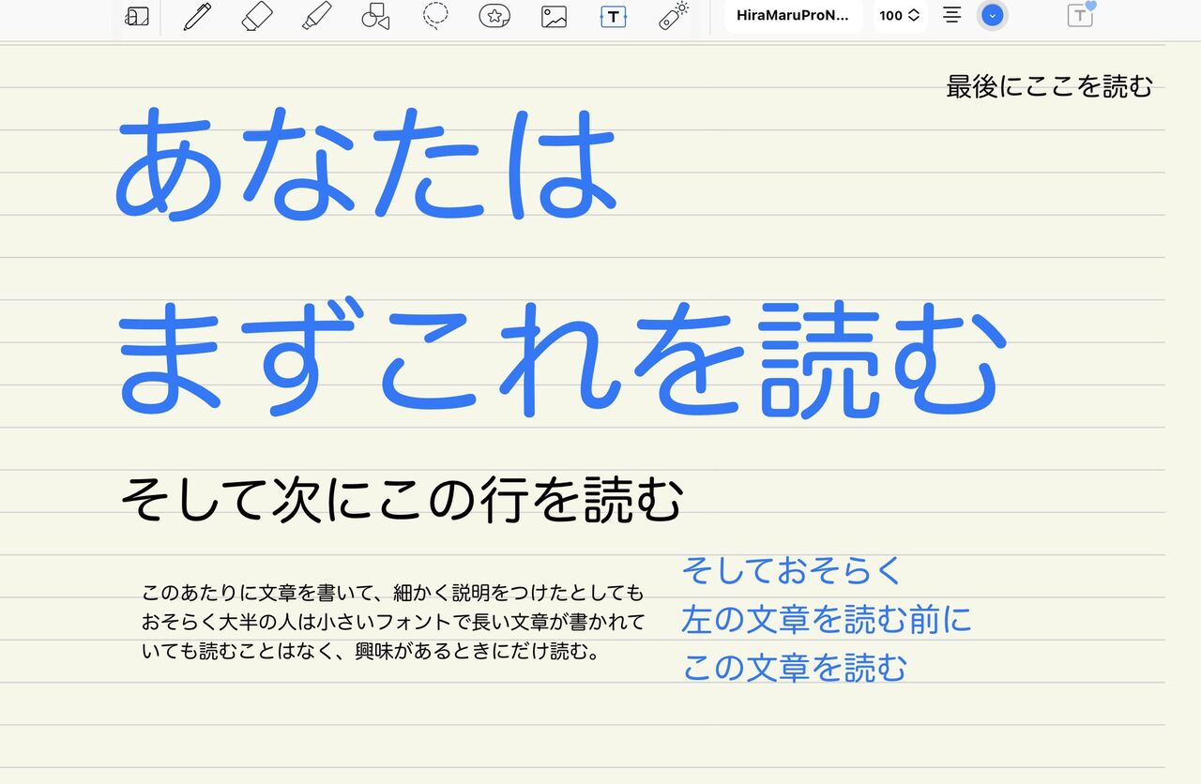The height and width of the screenshot is (784, 1201).
Task: Select the Highlighter tool
Action: (x=317, y=16)
